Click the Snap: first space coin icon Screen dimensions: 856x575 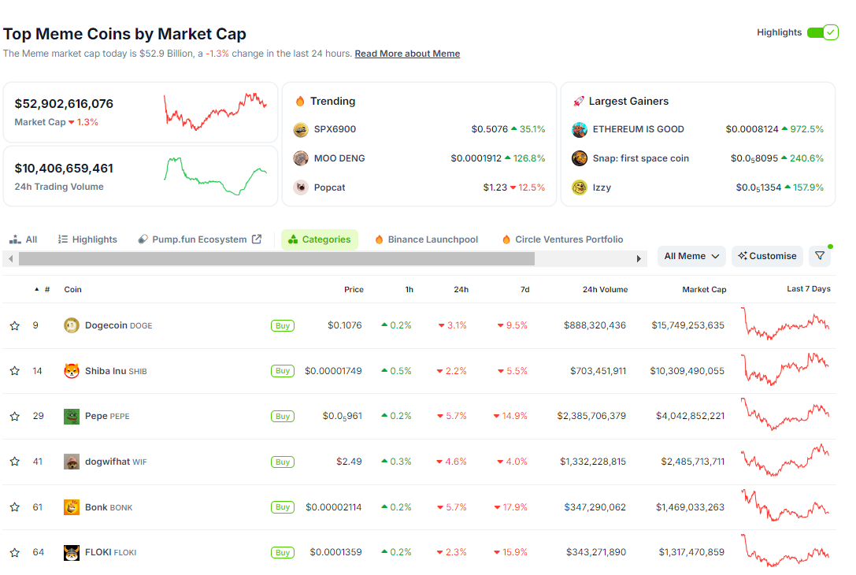pyautogui.click(x=580, y=158)
